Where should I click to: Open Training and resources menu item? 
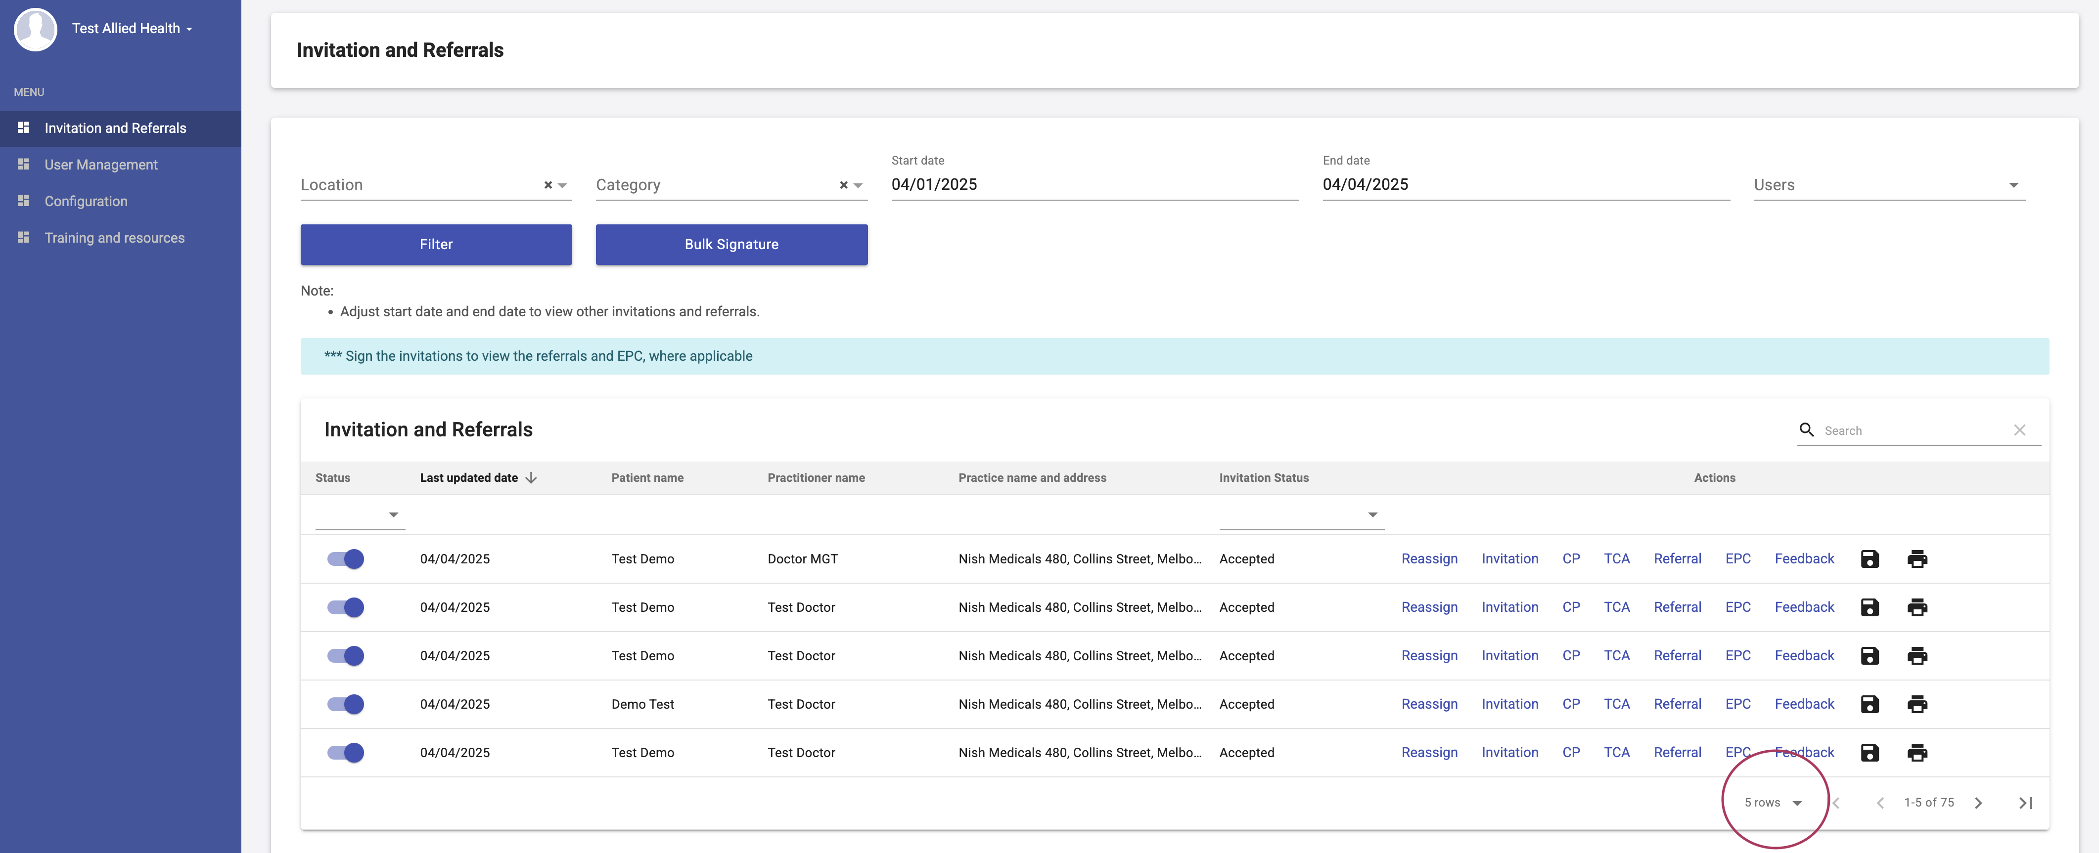114,238
